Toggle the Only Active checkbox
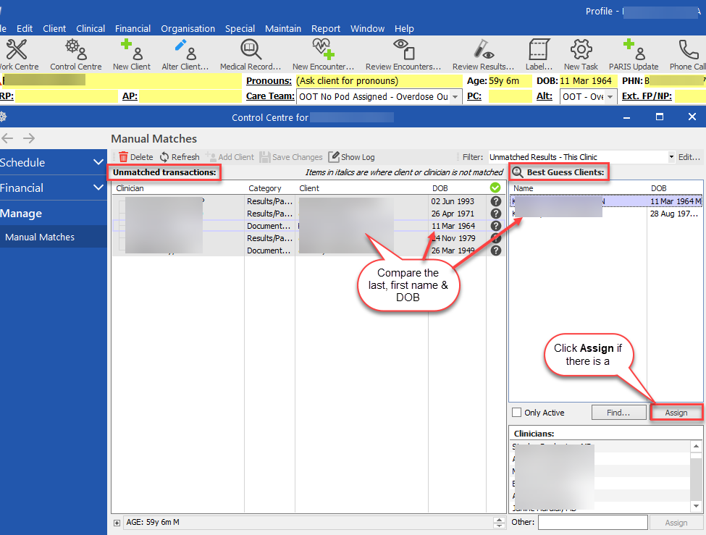This screenshot has height=535, width=706. pyautogui.click(x=517, y=413)
